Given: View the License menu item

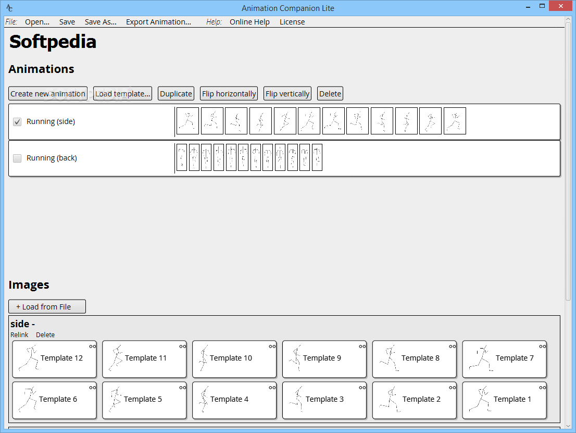Looking at the screenshot, I should (292, 22).
